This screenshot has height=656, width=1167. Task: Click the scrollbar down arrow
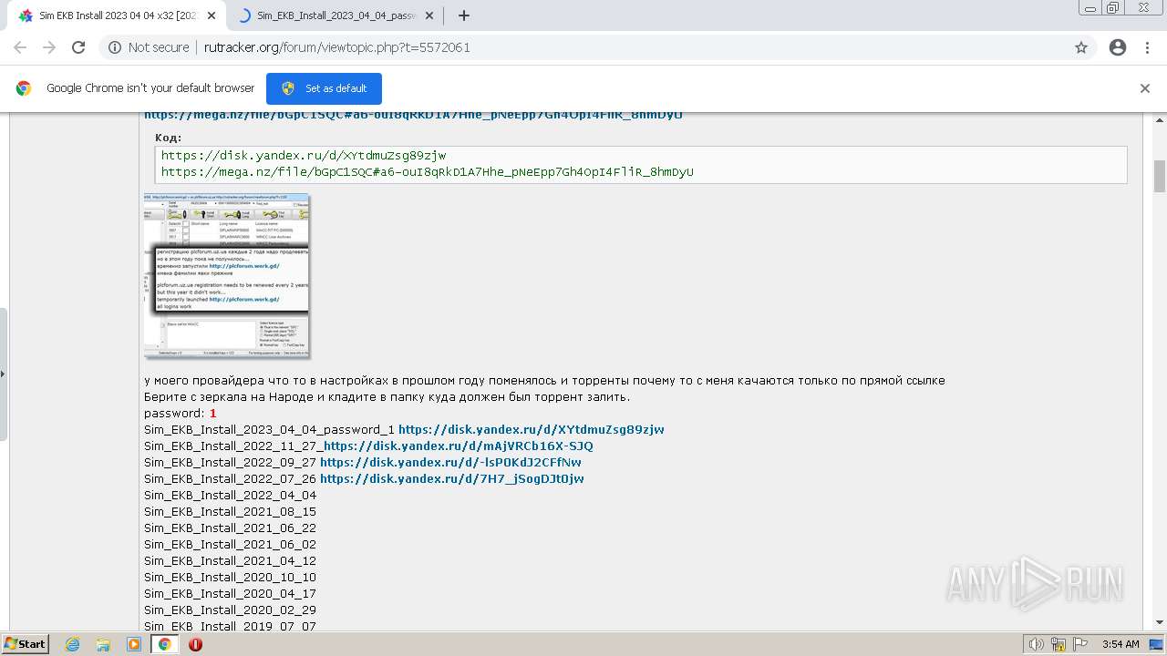(x=1160, y=622)
